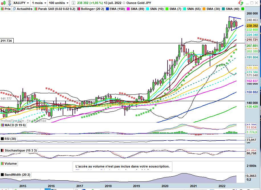Image resolution: width=261 pixels, height=190 pixels.
Task: Open Parab SAR (0.02 0.02 0.2) settings
Action: (57, 9)
